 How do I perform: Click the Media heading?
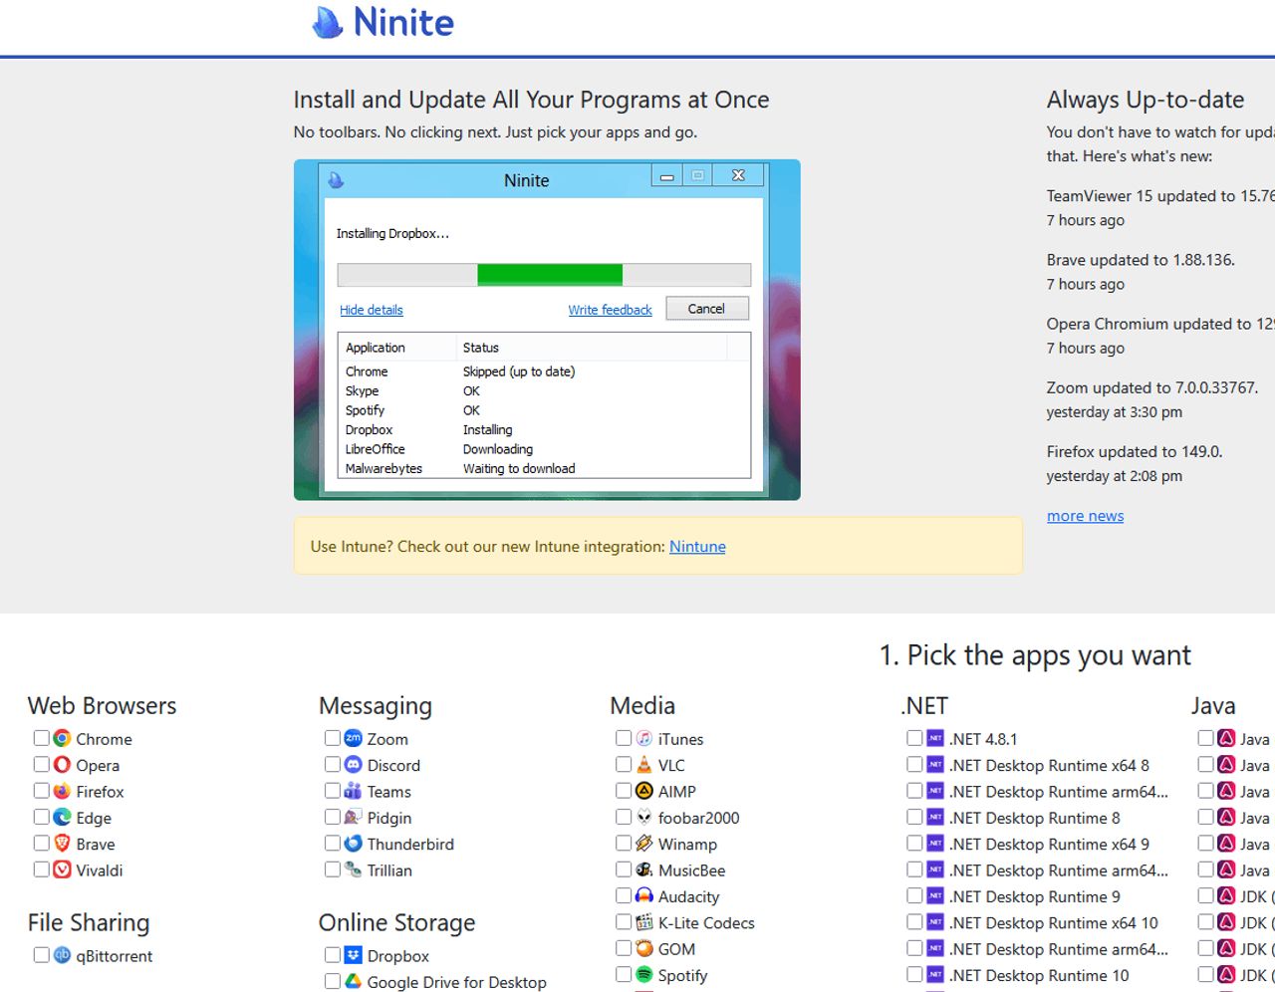[x=642, y=705]
